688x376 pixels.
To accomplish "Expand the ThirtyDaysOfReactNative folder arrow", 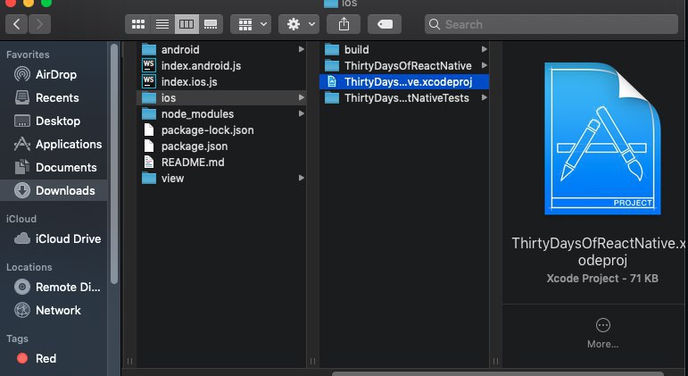I will point(485,65).
